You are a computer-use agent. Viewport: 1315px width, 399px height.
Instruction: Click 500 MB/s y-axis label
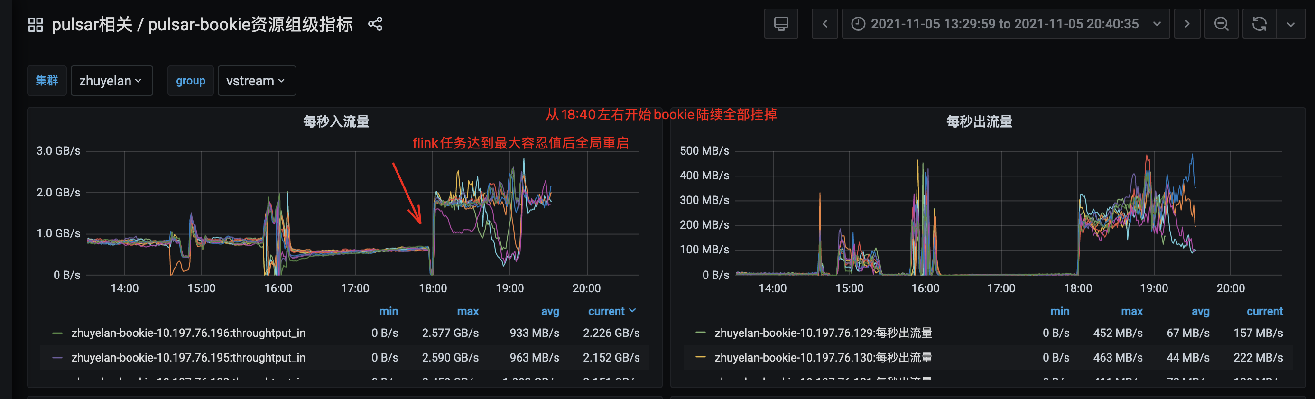tap(704, 151)
